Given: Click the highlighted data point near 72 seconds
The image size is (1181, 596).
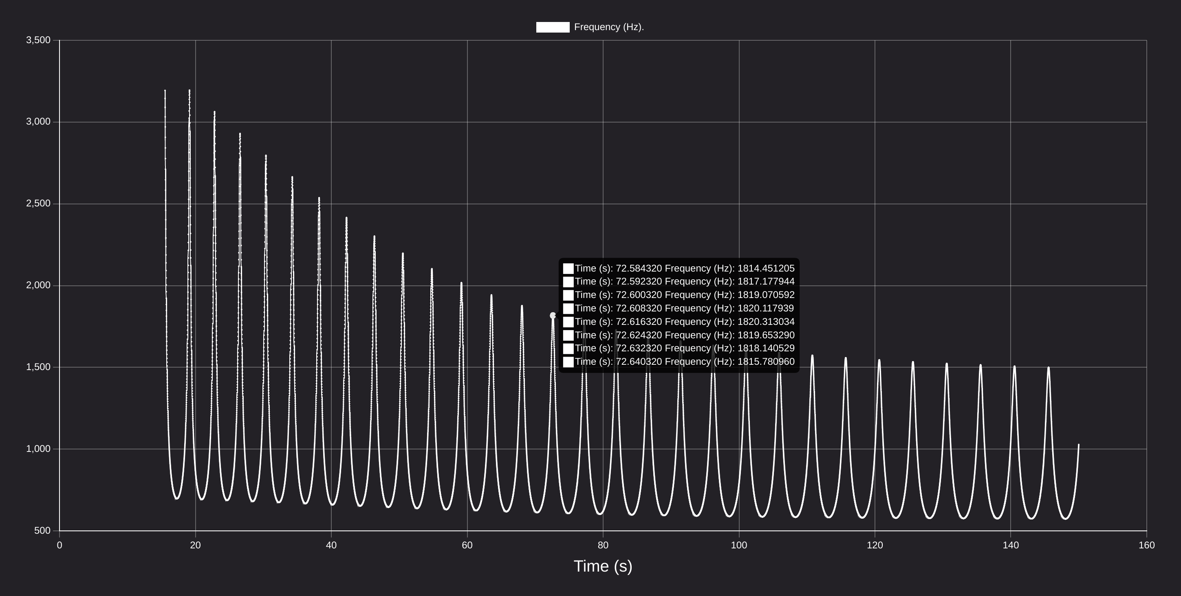Looking at the screenshot, I should 553,316.
